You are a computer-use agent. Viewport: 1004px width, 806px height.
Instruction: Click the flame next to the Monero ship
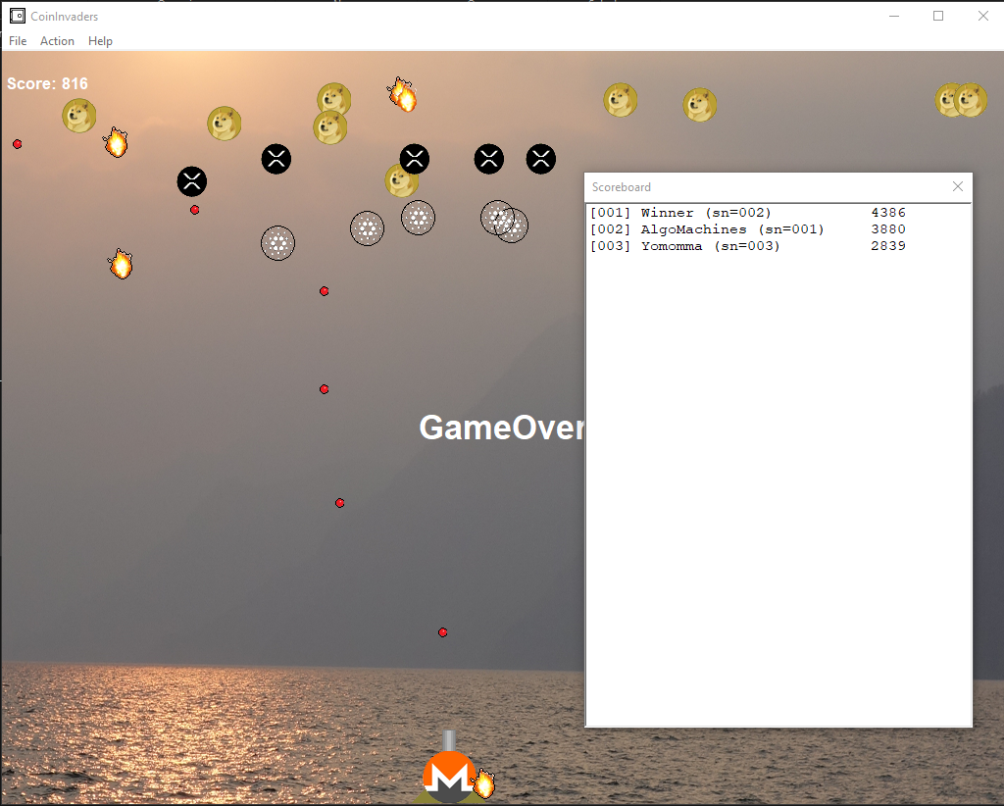484,782
